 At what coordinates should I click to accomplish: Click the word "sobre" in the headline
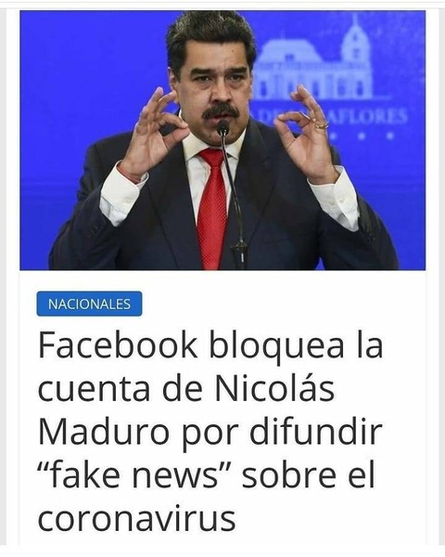pyautogui.click(x=288, y=473)
